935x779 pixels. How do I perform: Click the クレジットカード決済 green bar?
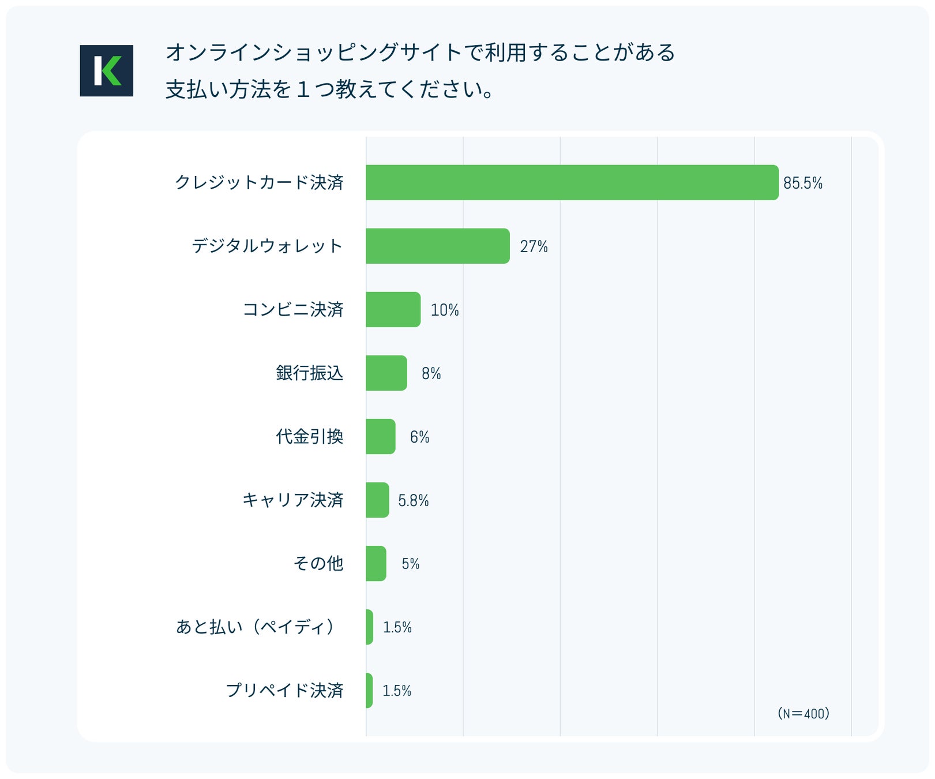tap(572, 182)
